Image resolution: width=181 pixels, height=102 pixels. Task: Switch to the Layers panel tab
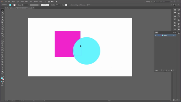[x=156, y=33]
